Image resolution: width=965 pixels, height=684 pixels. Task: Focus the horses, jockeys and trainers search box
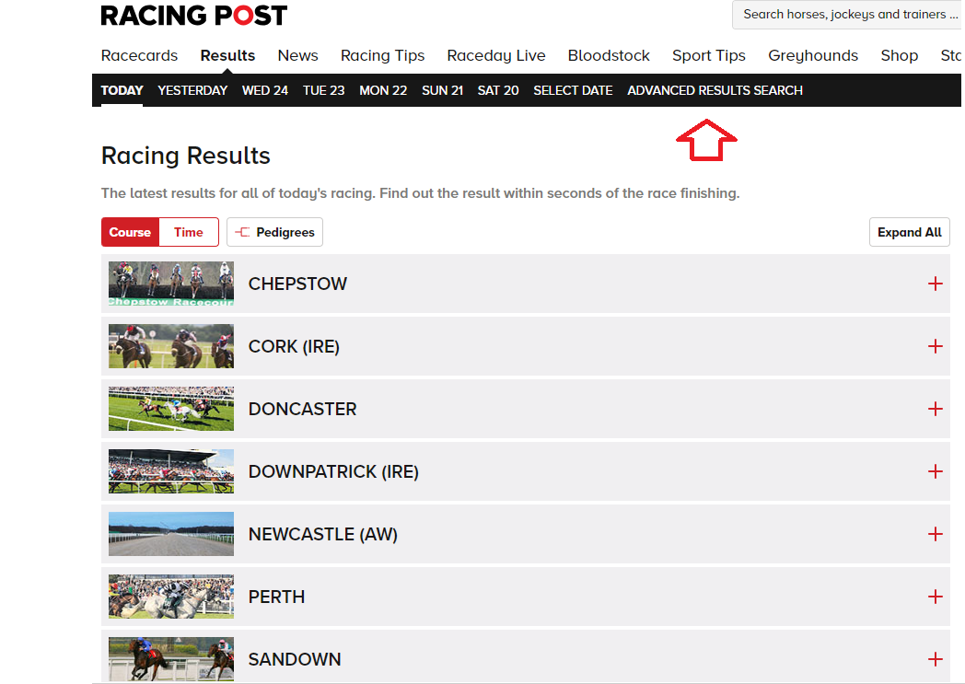[848, 14]
